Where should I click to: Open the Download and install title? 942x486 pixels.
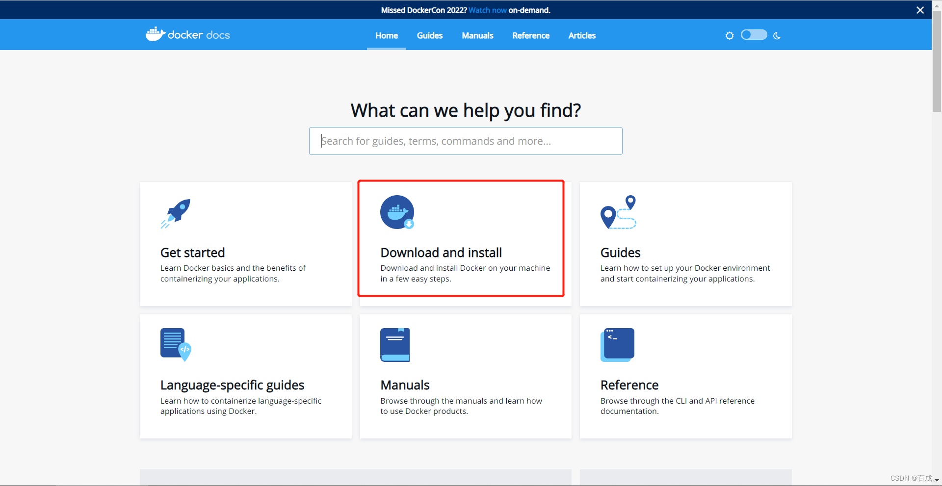tap(441, 253)
